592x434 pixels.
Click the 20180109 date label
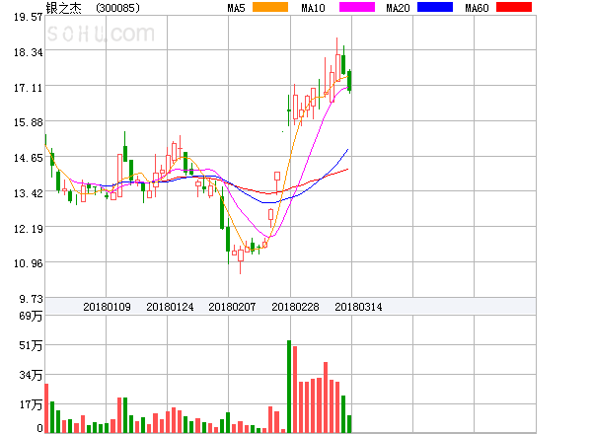click(x=107, y=307)
